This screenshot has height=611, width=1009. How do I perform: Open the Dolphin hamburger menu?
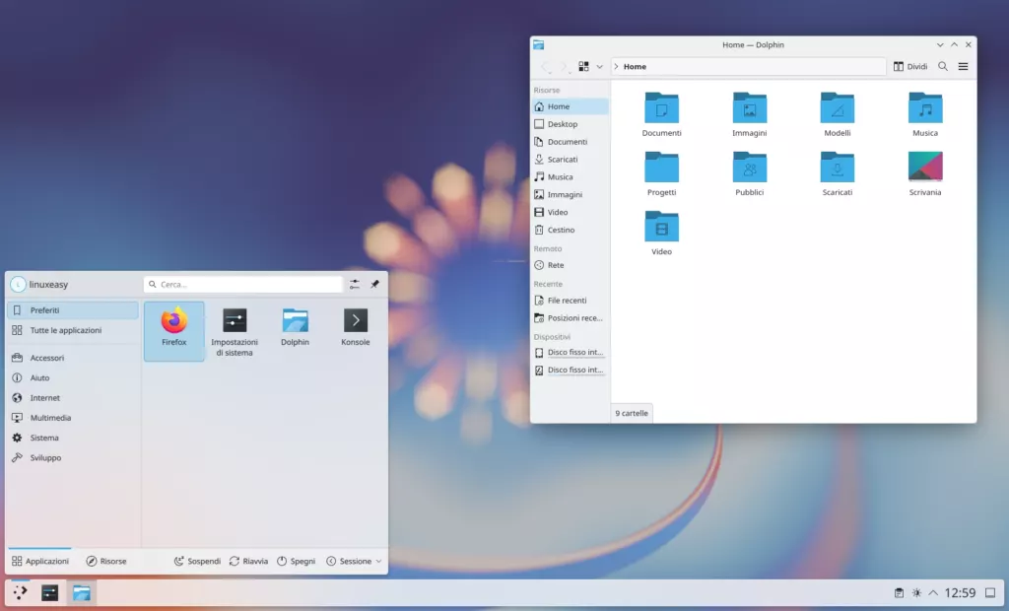click(964, 66)
